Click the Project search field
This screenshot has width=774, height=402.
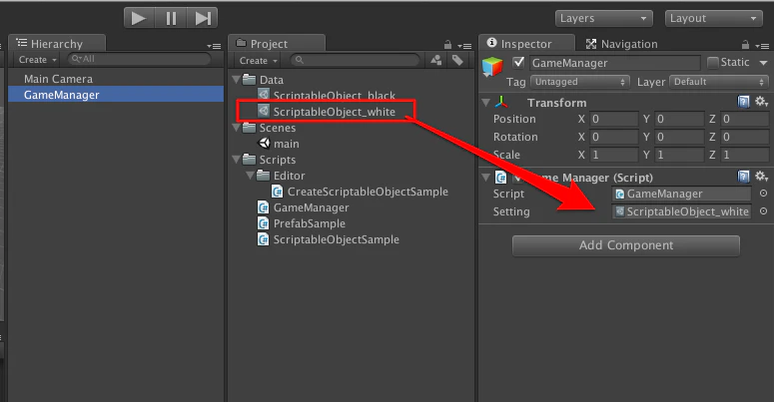355,60
